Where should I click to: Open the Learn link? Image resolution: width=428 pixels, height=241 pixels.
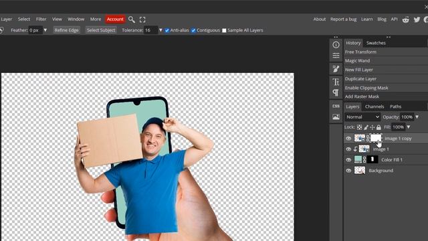click(x=367, y=19)
